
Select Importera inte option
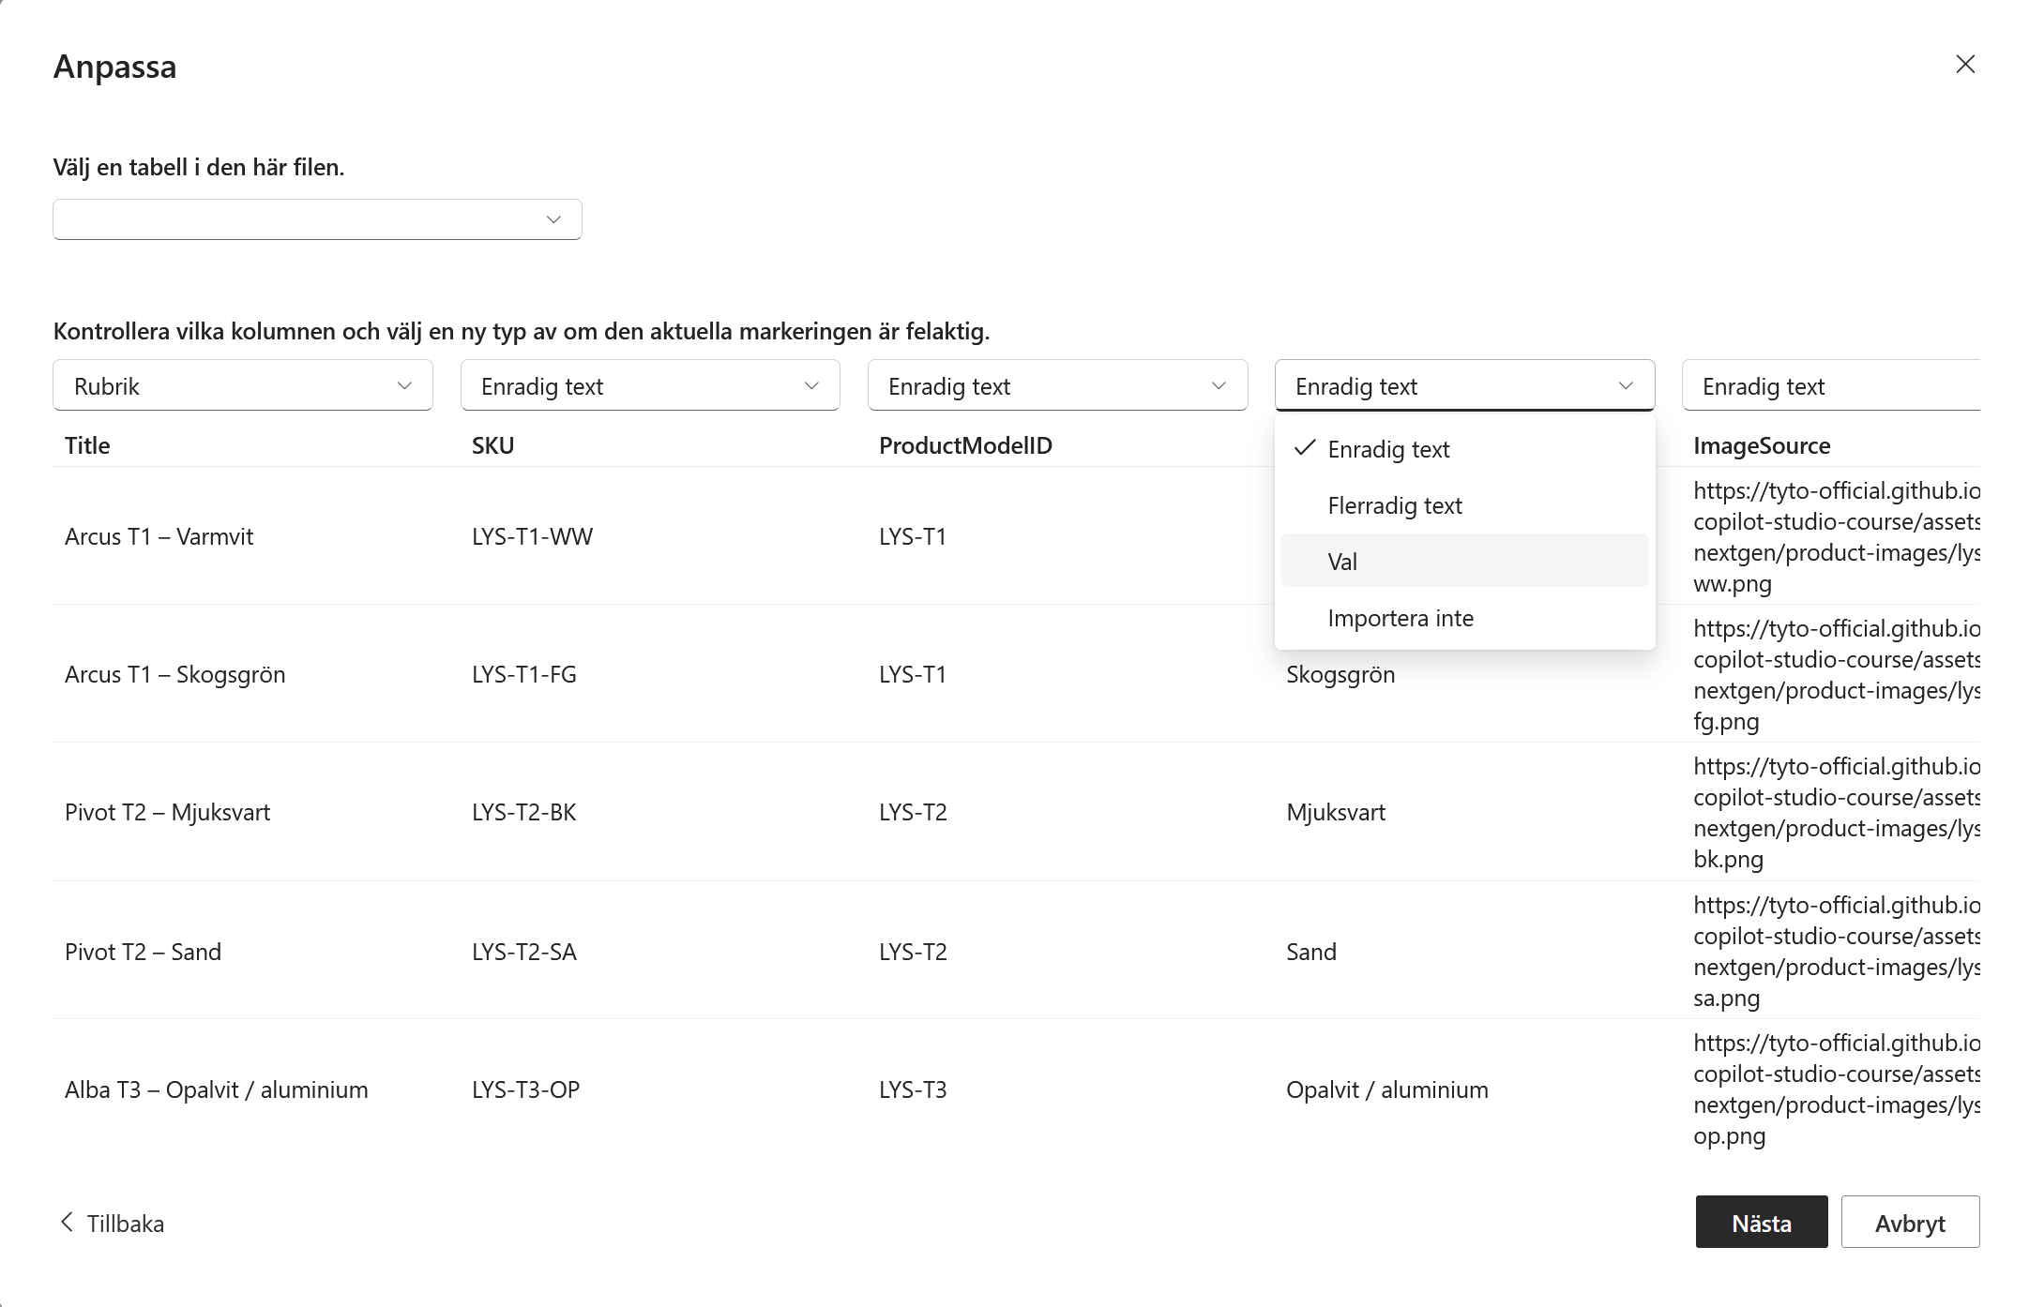tap(1464, 618)
